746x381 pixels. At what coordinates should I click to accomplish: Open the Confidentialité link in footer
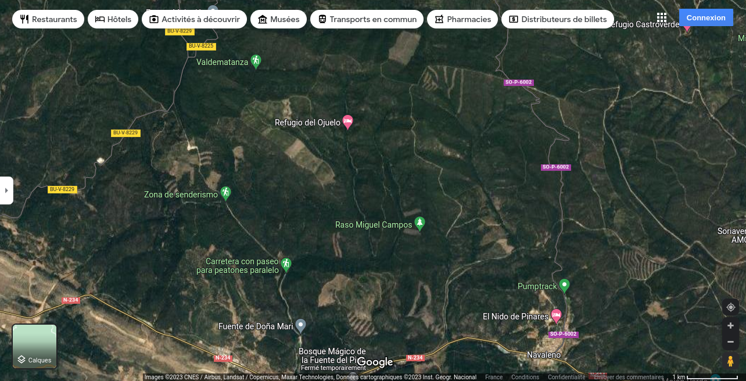point(566,377)
